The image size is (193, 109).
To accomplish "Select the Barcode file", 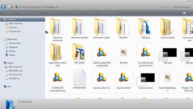I will pos(123,53).
